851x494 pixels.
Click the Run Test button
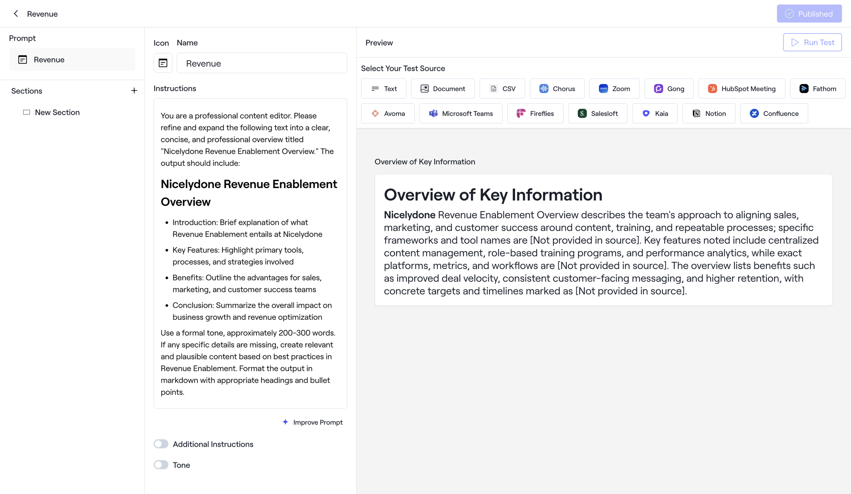812,42
